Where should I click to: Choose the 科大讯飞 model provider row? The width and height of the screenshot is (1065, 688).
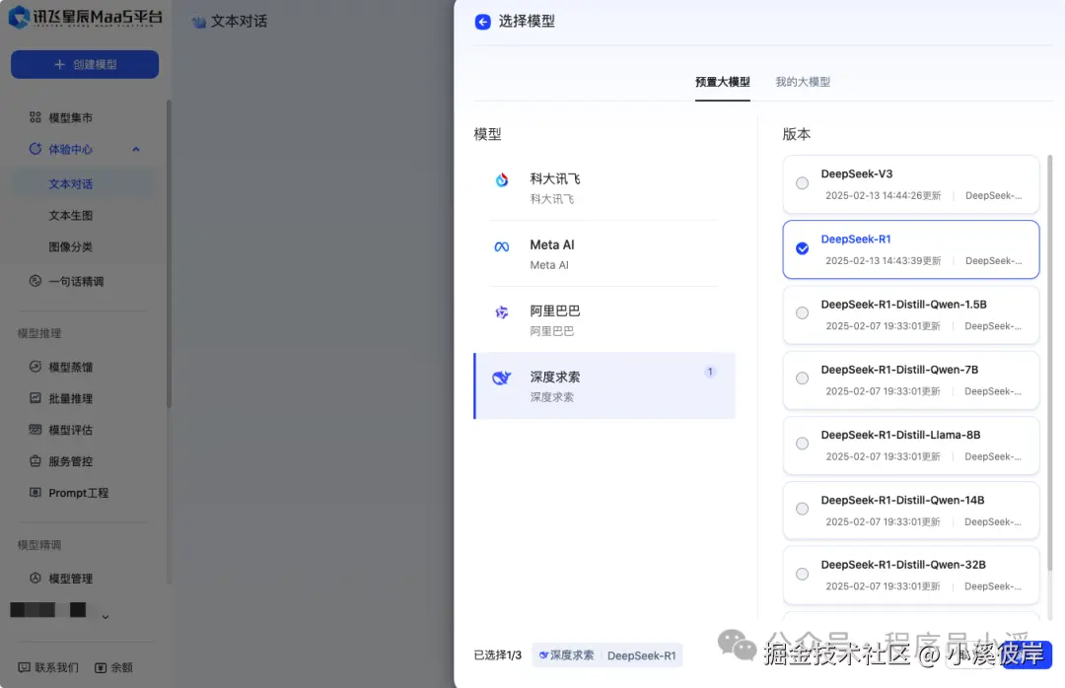coord(604,188)
